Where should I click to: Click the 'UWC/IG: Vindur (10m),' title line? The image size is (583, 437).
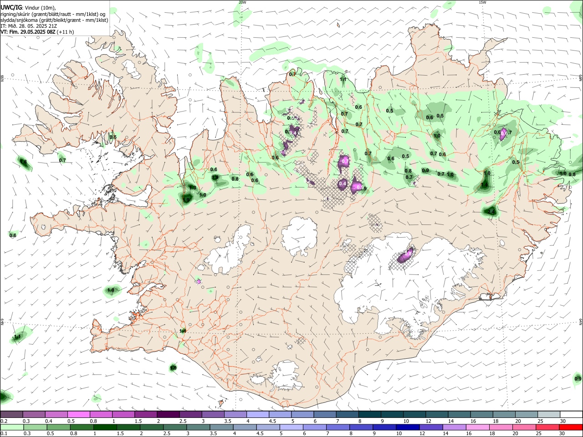[28, 8]
